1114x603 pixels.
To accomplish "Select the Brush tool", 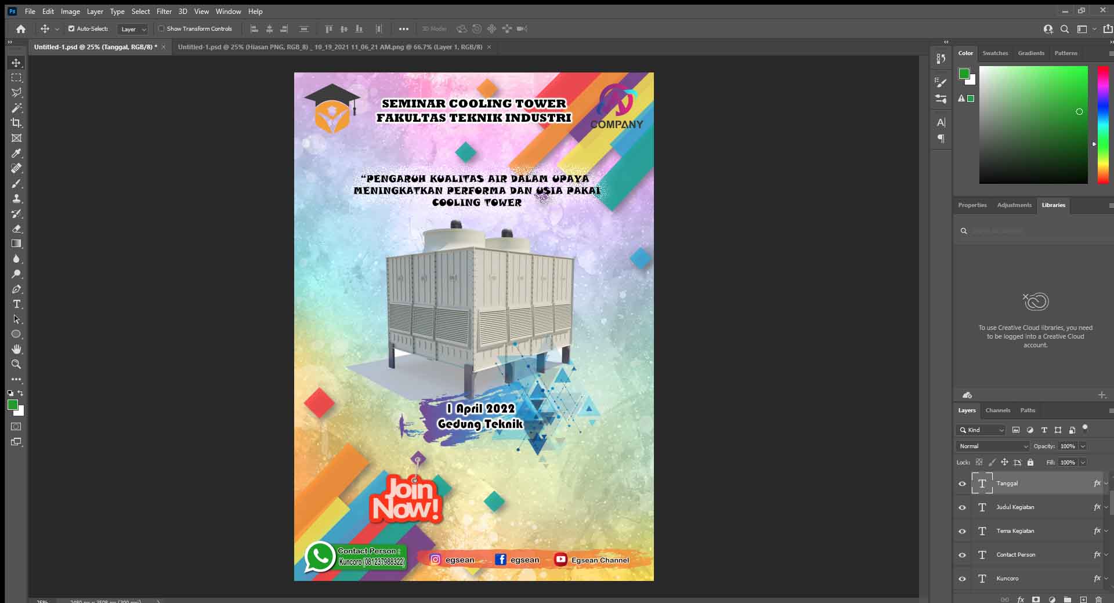I will tap(16, 183).
